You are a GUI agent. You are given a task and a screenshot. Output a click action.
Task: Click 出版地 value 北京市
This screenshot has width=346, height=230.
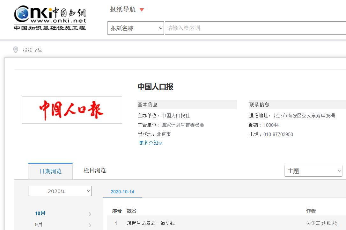coord(164,134)
